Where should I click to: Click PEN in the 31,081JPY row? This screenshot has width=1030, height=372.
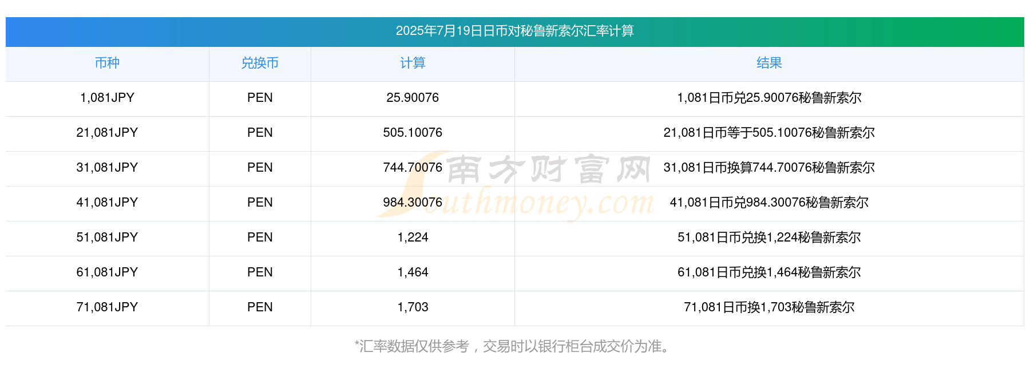pos(260,168)
